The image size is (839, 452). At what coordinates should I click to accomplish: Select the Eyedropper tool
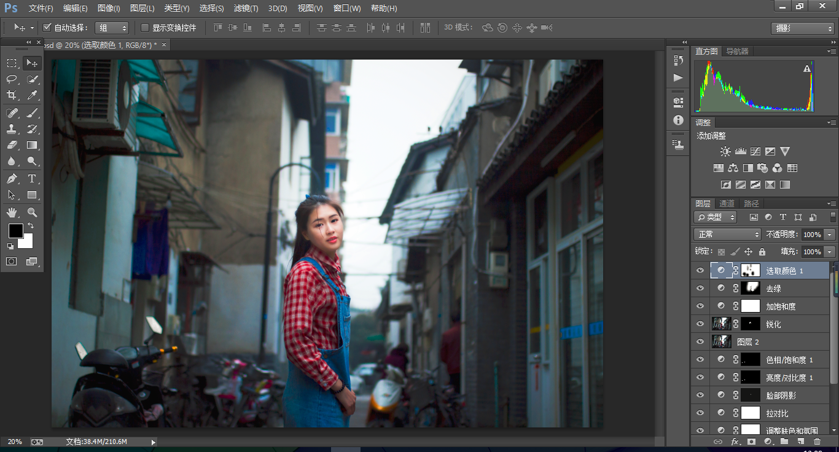click(x=32, y=95)
